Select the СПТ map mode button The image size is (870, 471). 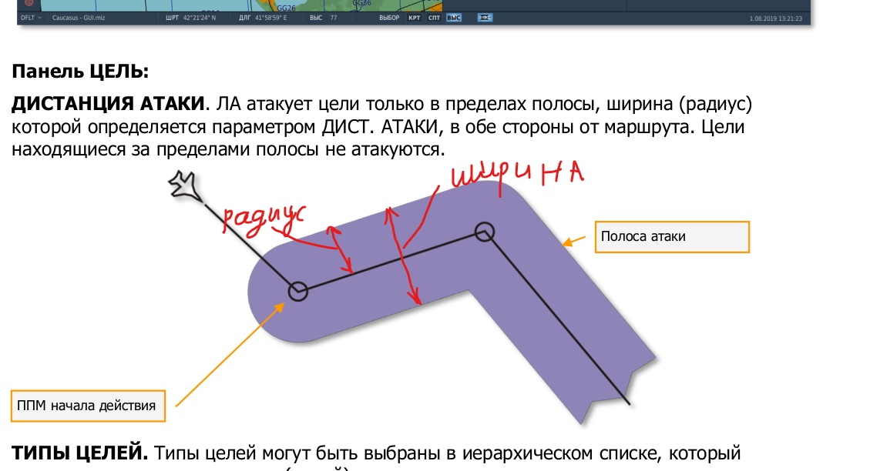pos(434,18)
